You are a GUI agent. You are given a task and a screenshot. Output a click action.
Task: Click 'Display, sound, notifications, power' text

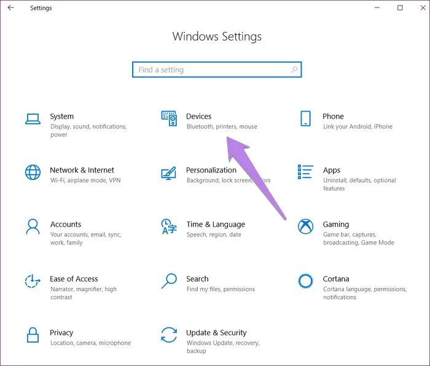[x=88, y=131]
